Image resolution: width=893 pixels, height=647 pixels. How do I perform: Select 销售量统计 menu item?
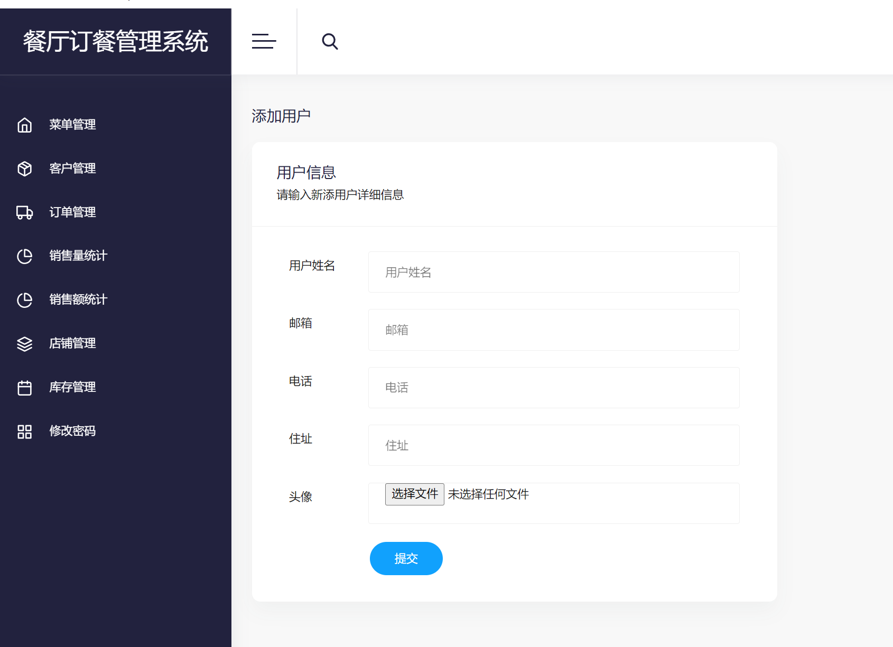pyautogui.click(x=78, y=256)
